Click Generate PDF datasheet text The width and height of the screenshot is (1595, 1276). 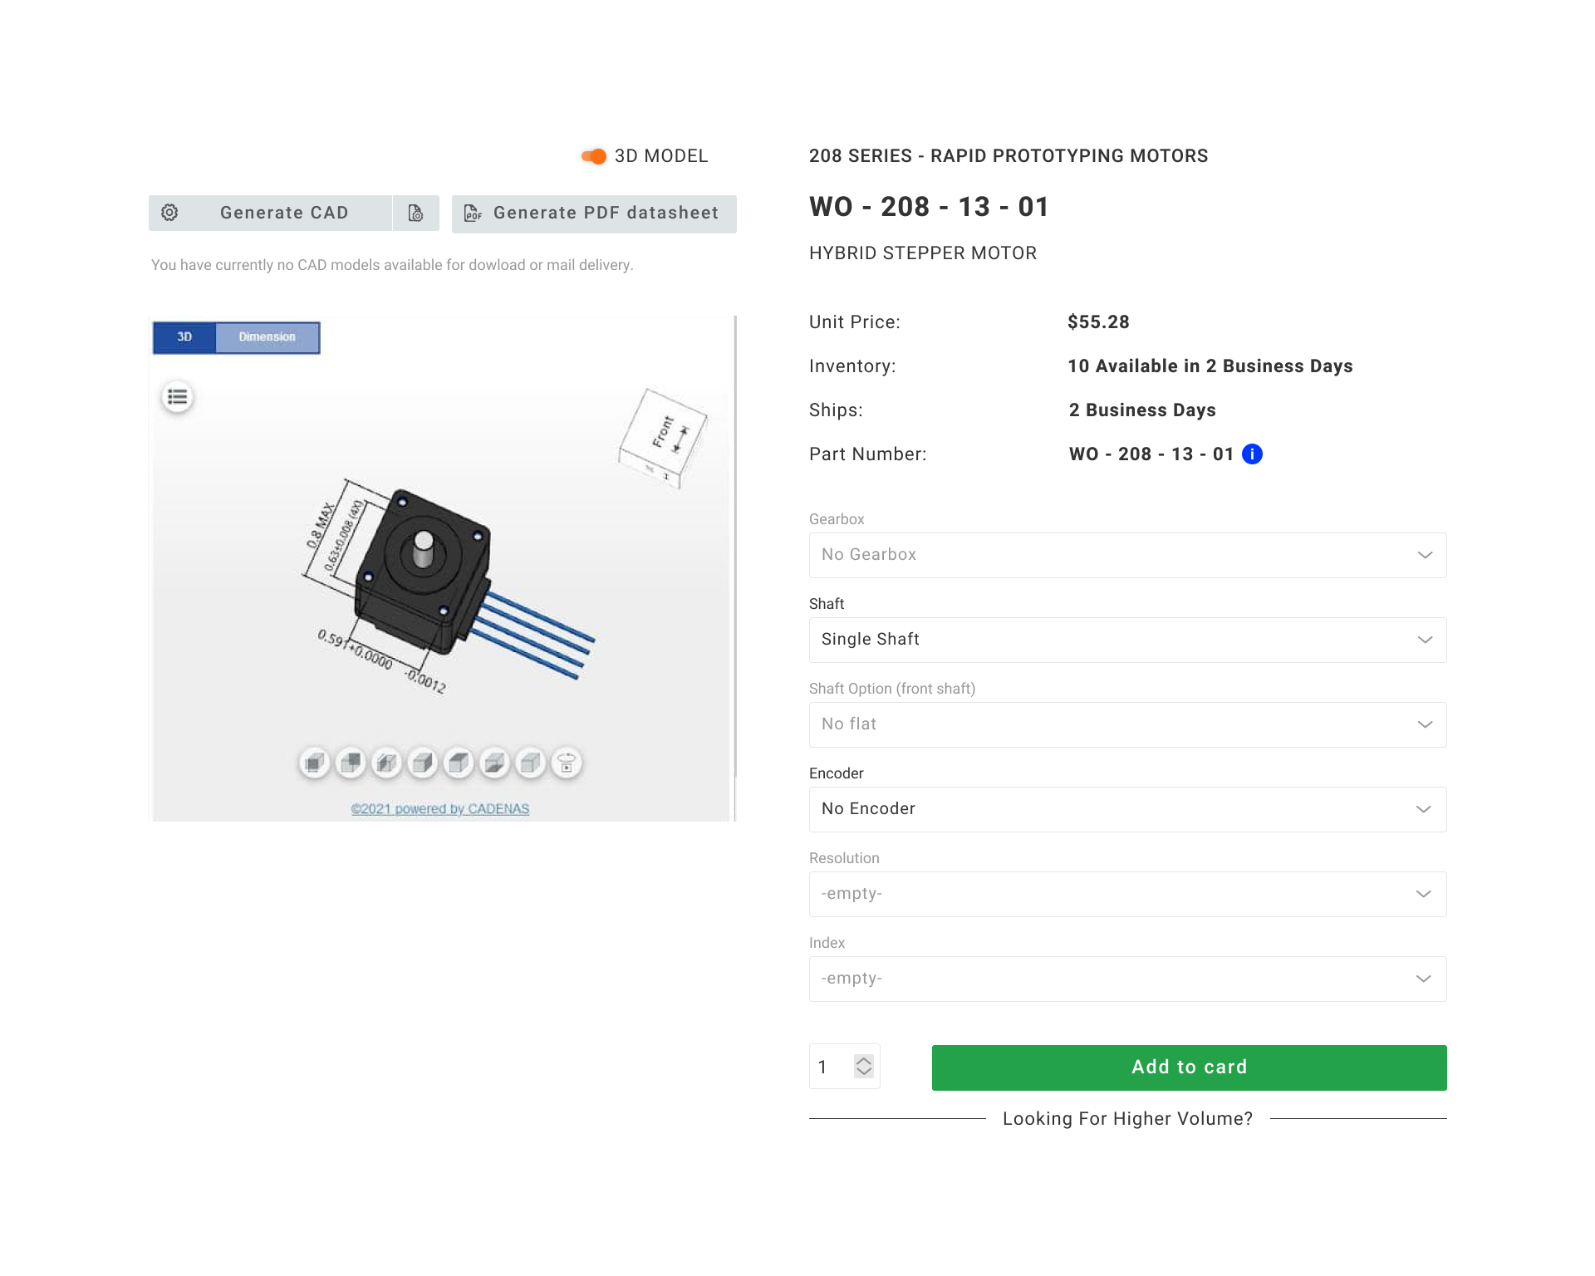(606, 213)
